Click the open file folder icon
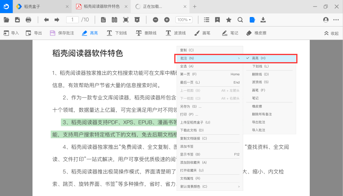This screenshot has width=343, height=196. 6,20
